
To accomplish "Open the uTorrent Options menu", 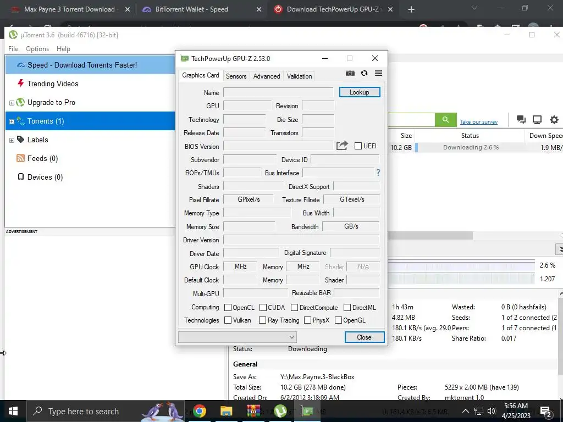I will pos(37,49).
